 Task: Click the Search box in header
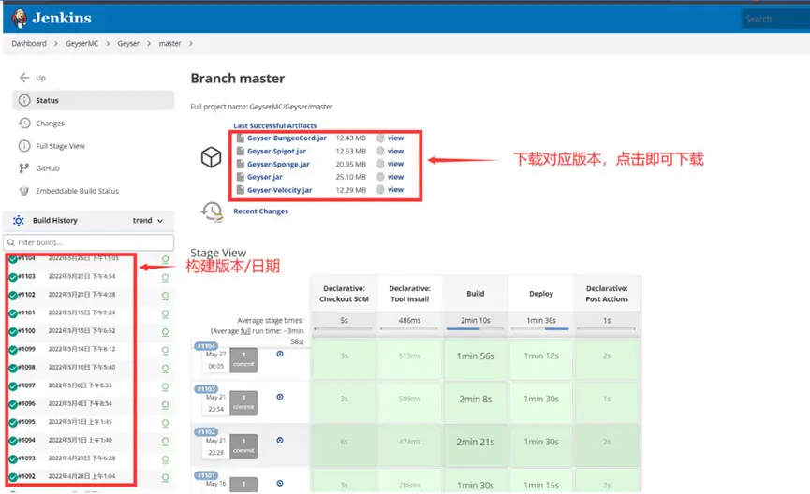774,19
